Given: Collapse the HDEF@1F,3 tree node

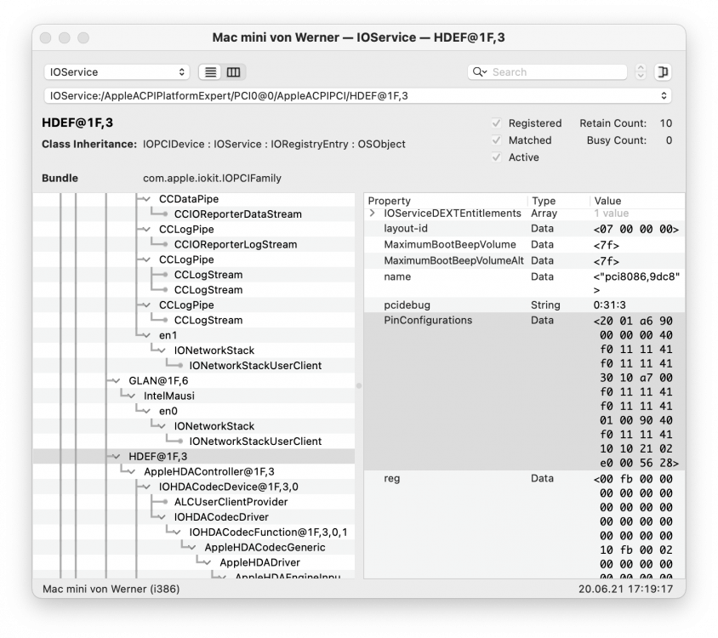Looking at the screenshot, I should [116, 457].
